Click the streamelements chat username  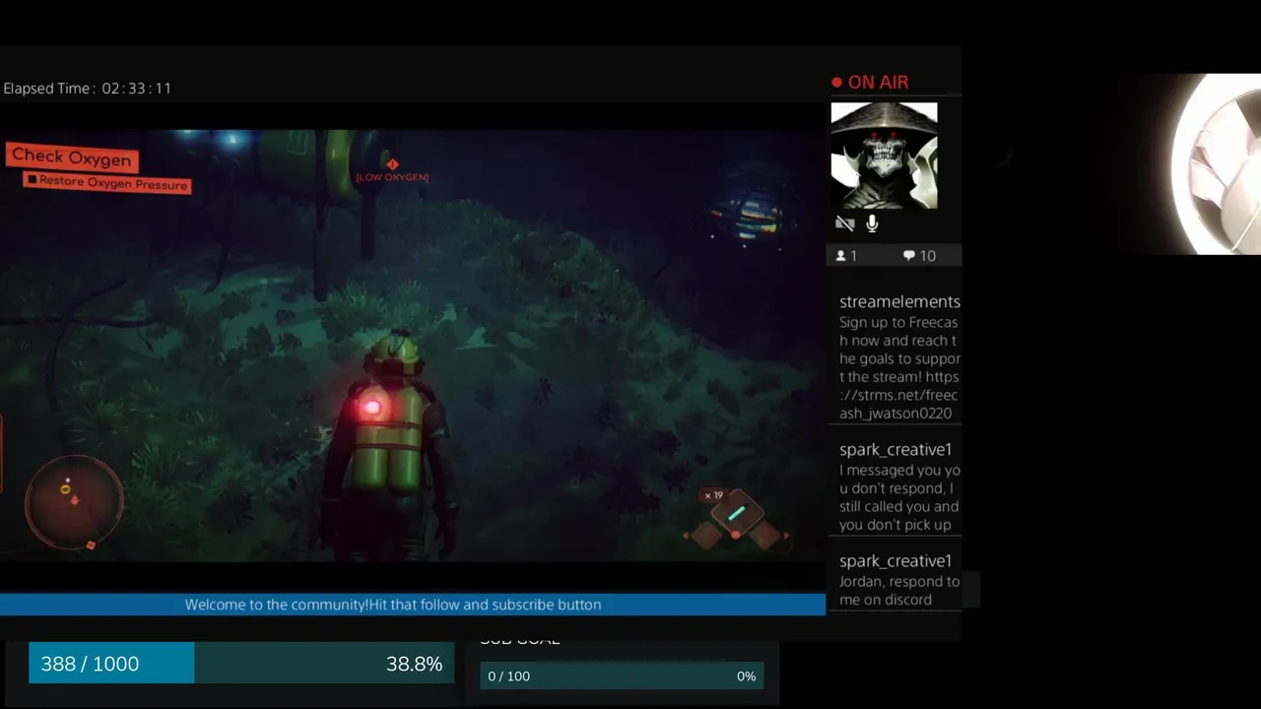coord(899,301)
